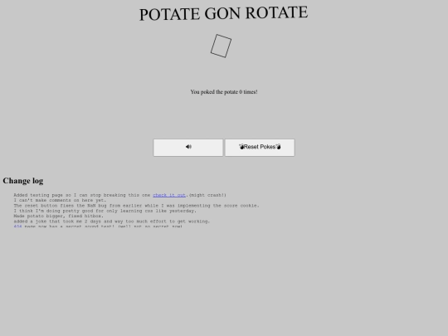
Task: Toggle sound with the speaker button
Action: tap(188, 148)
